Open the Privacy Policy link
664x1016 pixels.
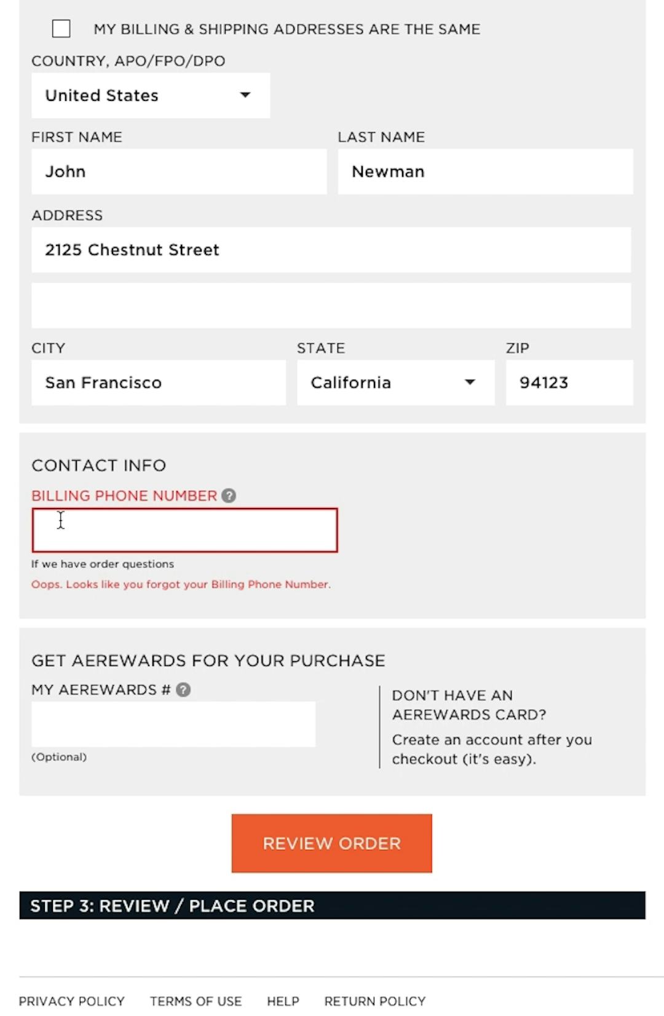pyautogui.click(x=71, y=1001)
